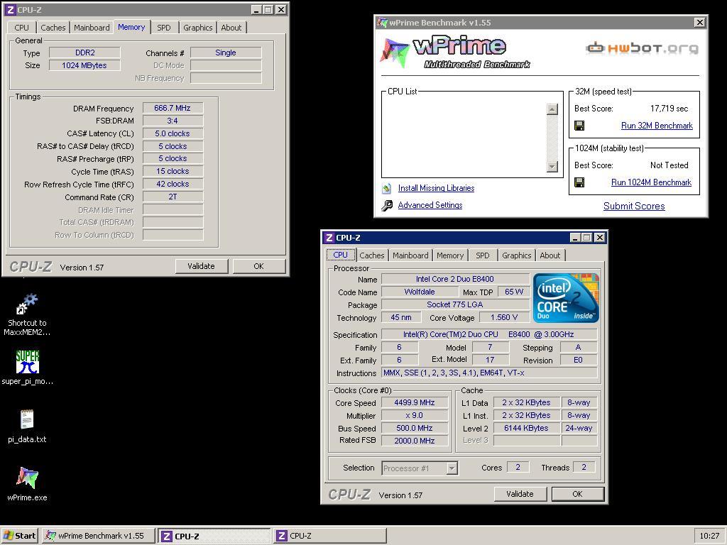Click the Name field Intel Core 2 Duo E8400
The width and height of the screenshot is (727, 545).
pos(455,279)
